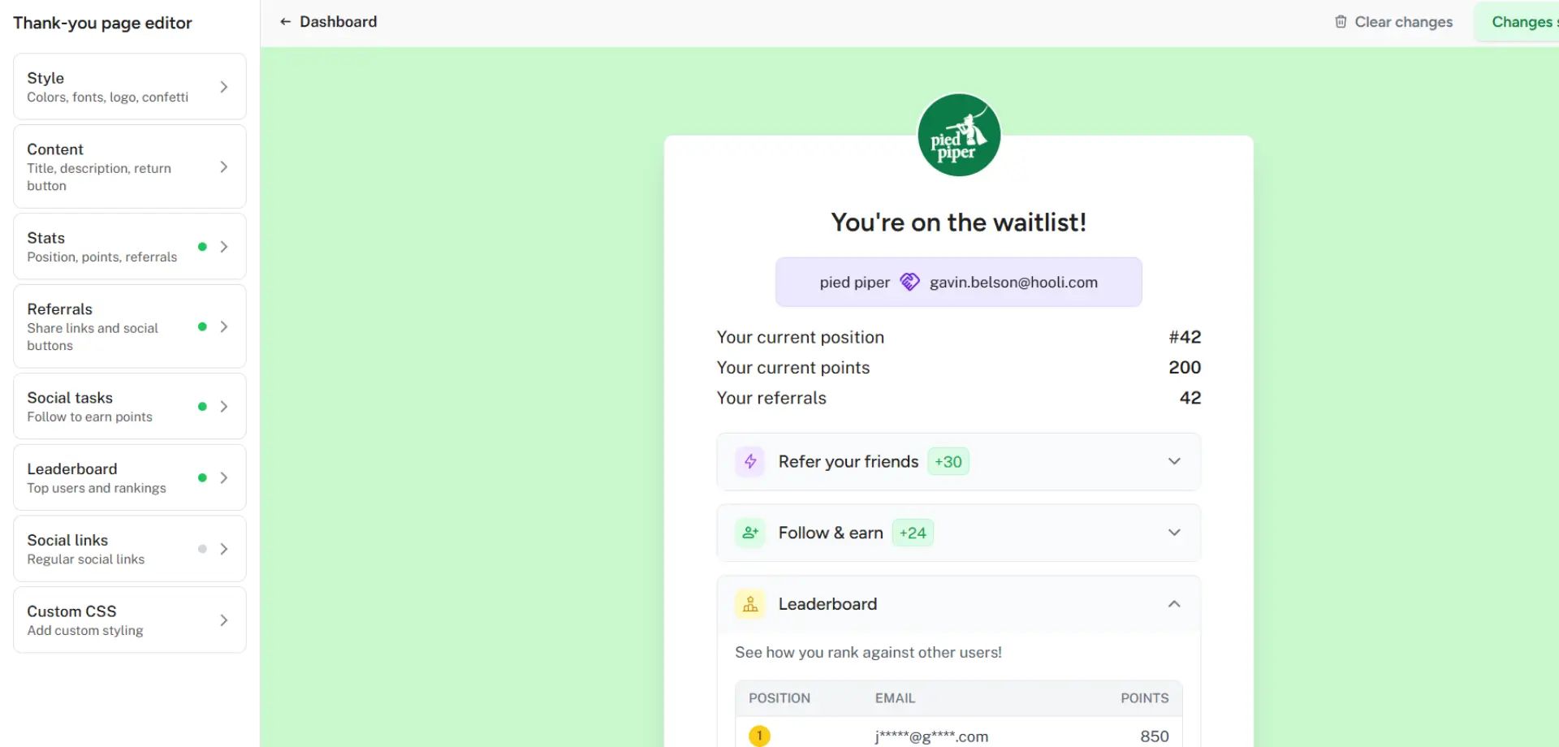Screen dimensions: 1559x747
Task: Click the yellow Leaderboard podium icon
Action: [x=750, y=604]
